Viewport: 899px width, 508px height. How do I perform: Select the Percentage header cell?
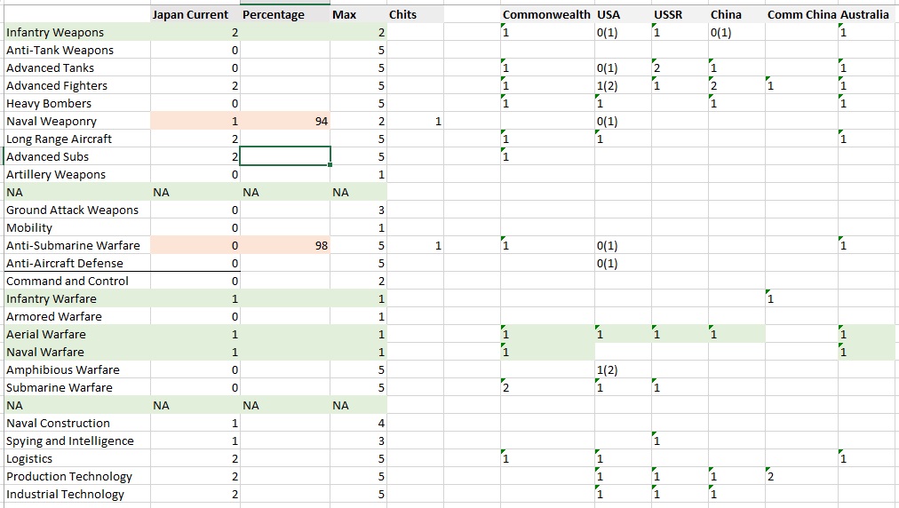click(x=274, y=15)
